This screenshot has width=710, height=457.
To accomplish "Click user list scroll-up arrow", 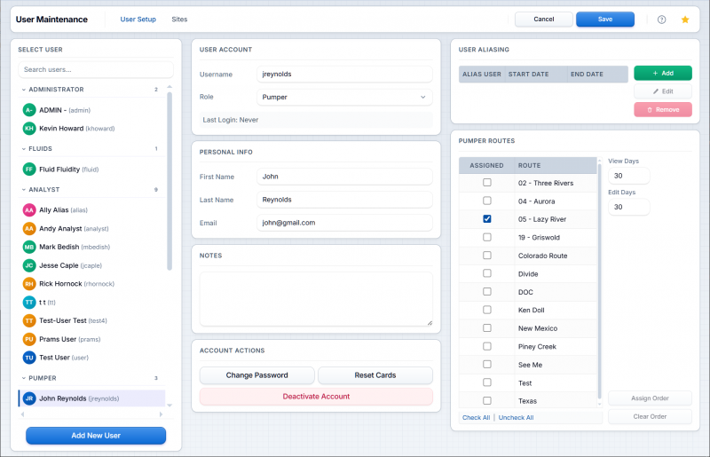I will point(170,86).
